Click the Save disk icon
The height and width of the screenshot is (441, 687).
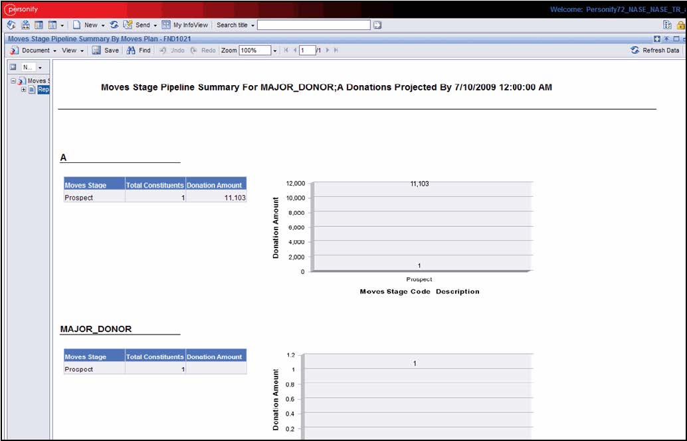tap(96, 51)
